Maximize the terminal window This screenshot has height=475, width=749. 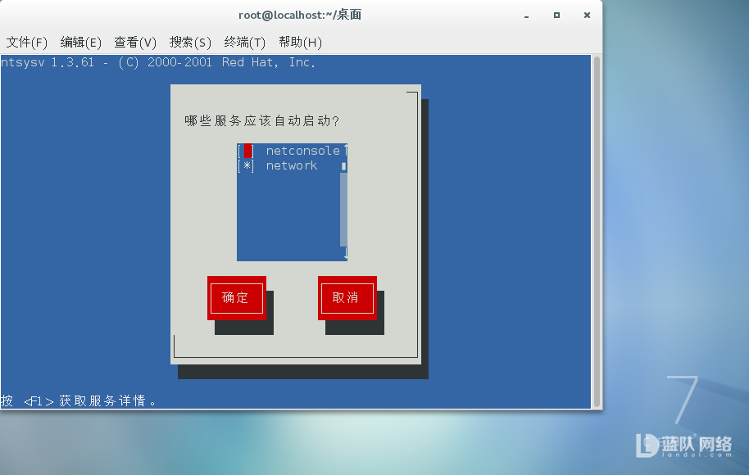tap(556, 16)
